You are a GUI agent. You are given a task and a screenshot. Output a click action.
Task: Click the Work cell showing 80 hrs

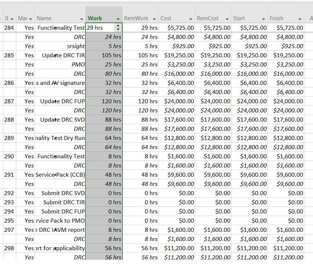pos(104,73)
